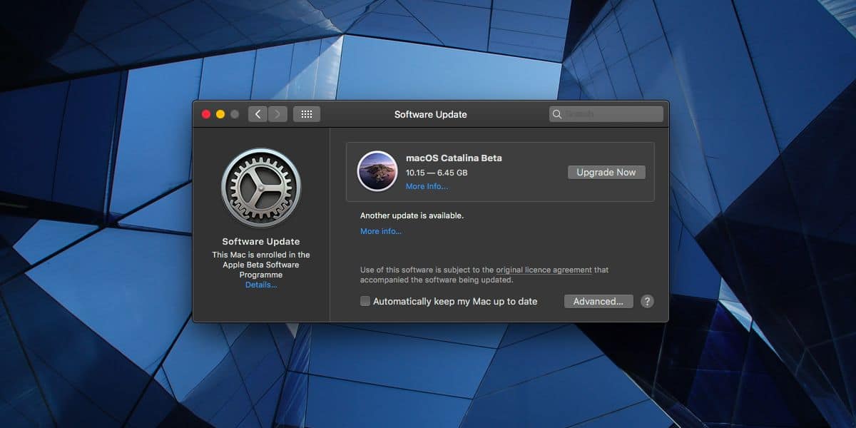Image resolution: width=856 pixels, height=428 pixels.
Task: Open the original licence agreement link
Action: pos(544,270)
